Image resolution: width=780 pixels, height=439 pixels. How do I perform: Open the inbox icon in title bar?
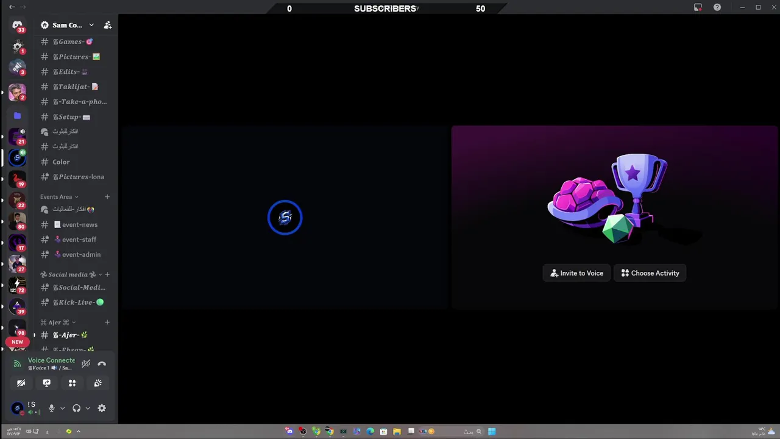pyautogui.click(x=698, y=7)
